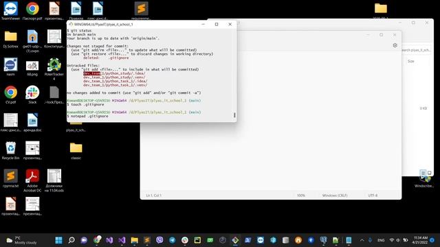The width and height of the screenshot is (440, 247).
Task: Select the Dj Soltrex folder on the desktop
Action: [11, 38]
